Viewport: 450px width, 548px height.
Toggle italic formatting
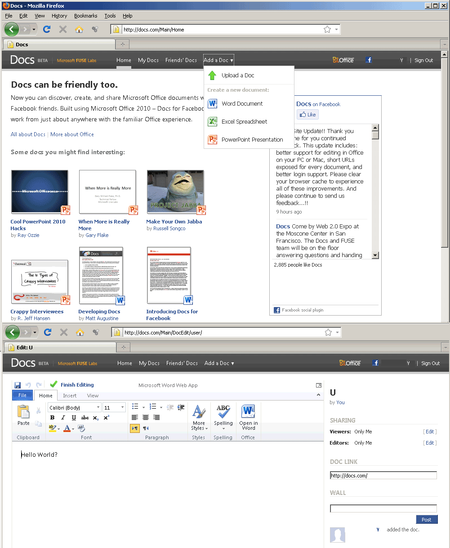tap(63, 418)
